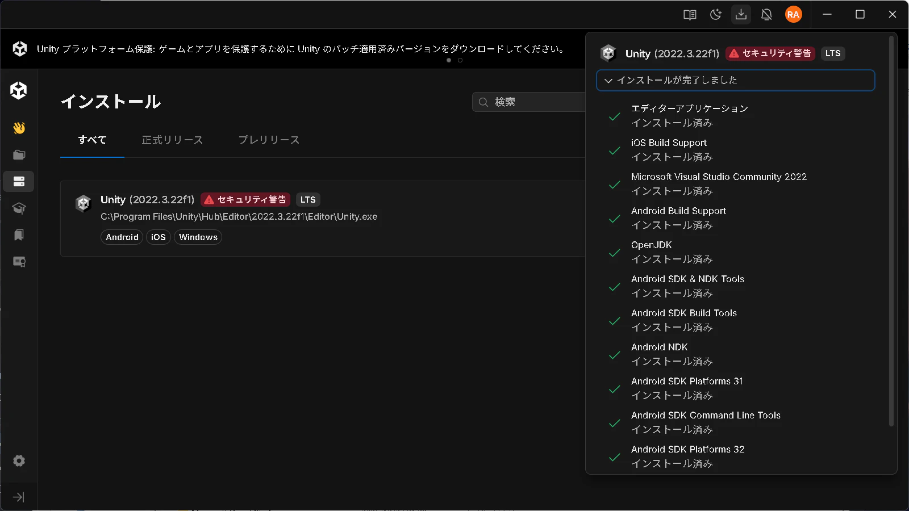Open the Projects folder icon in sidebar
This screenshot has height=511, width=909.
[x=19, y=154]
